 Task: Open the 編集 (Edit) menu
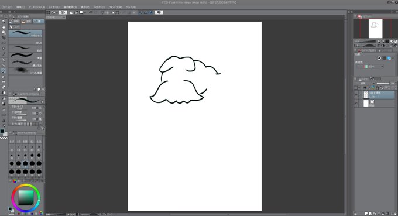(20, 7)
